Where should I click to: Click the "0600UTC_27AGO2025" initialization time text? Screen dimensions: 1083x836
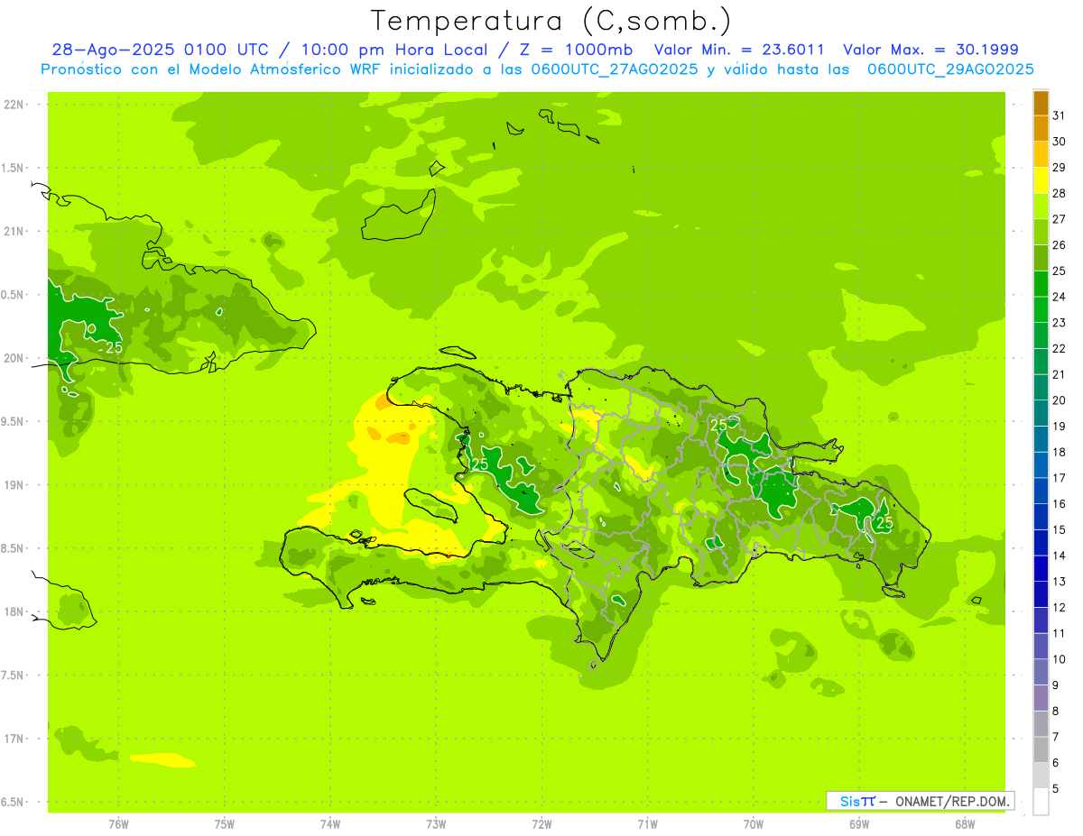[x=615, y=69]
